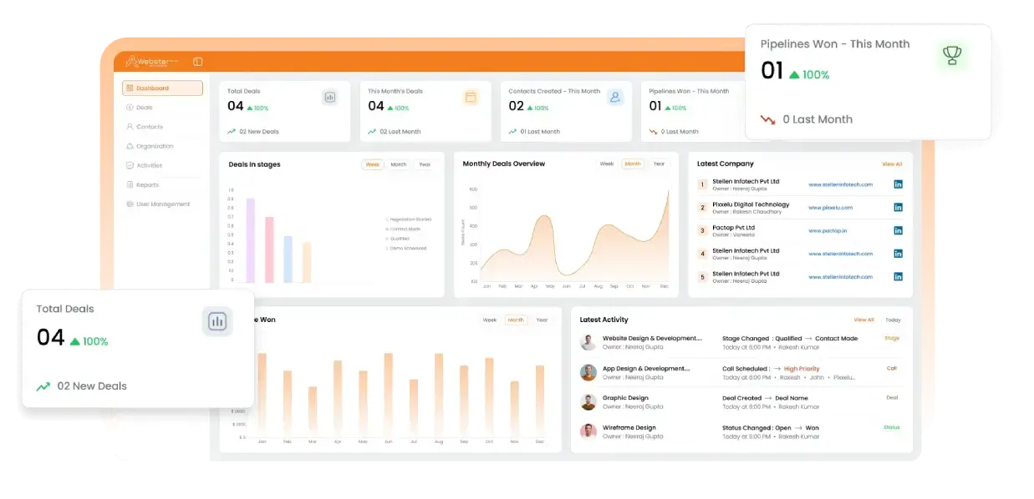Screen dimensions: 1034x499
Task: Select the Deals icon in the sidebar
Action: (x=129, y=107)
